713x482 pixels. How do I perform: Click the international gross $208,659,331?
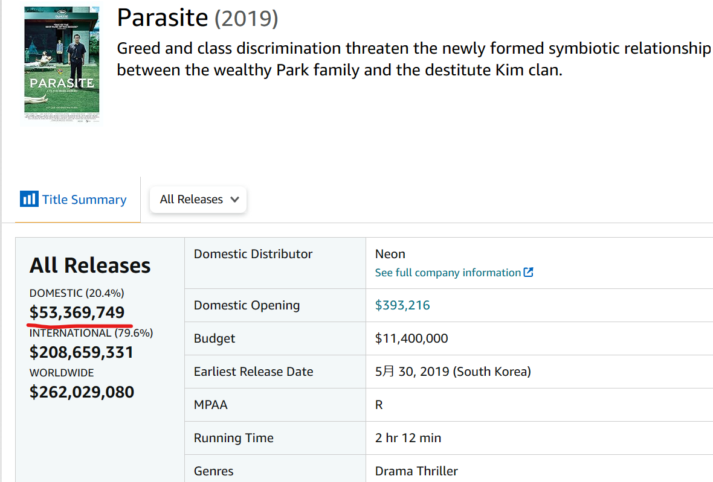[x=82, y=352]
